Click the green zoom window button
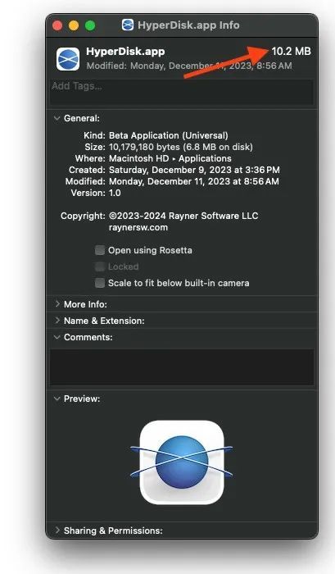Screen dimensions: 335x574 [90, 25]
